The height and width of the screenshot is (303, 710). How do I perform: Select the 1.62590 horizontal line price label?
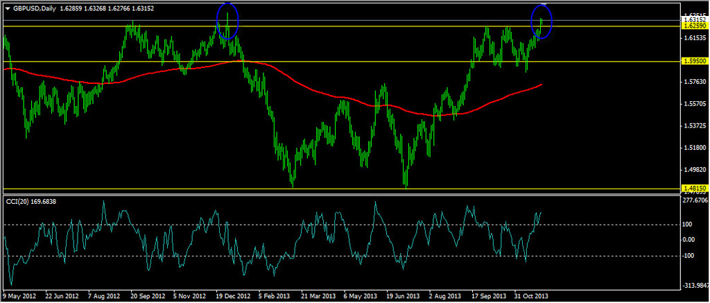click(695, 26)
